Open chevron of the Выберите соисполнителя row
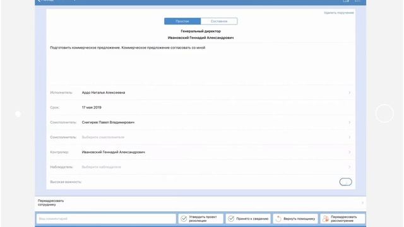This screenshot has width=404, height=227. (349, 137)
